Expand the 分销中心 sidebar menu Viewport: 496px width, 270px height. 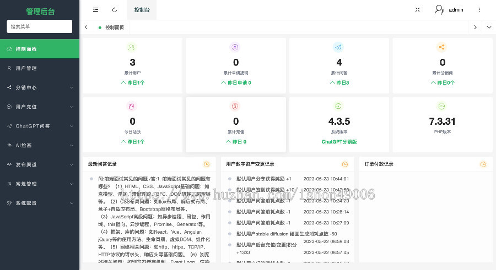pyautogui.click(x=40, y=87)
